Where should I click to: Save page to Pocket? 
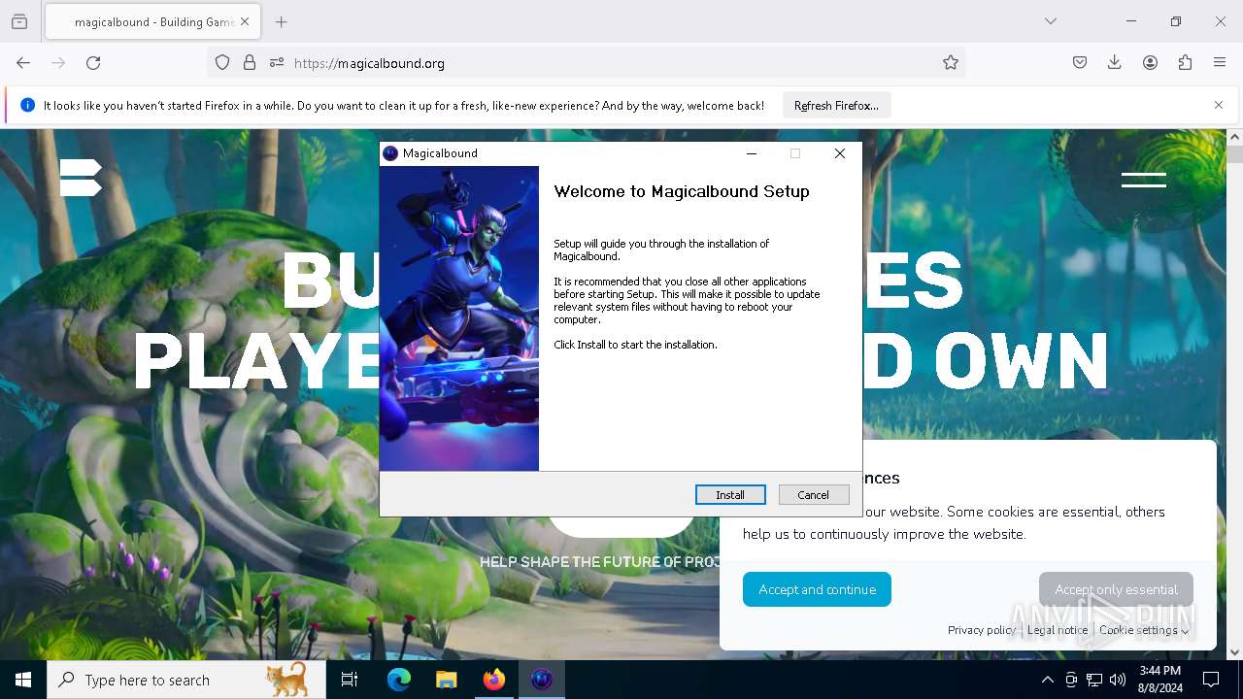click(1080, 63)
